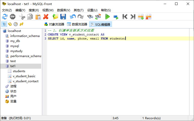
Task: Click the green comment on line 1
Action: [x=71, y=30]
